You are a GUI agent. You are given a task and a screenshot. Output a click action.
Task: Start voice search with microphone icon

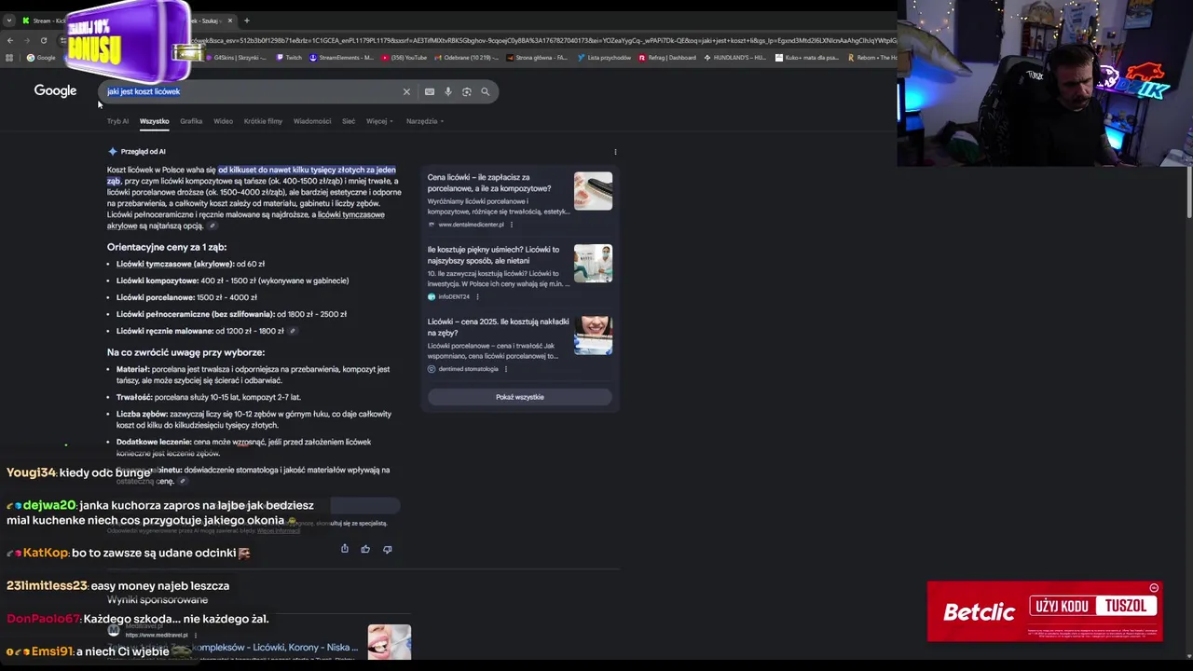click(447, 91)
